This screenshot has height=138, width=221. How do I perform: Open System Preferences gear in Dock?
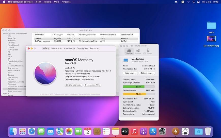coord(162,131)
